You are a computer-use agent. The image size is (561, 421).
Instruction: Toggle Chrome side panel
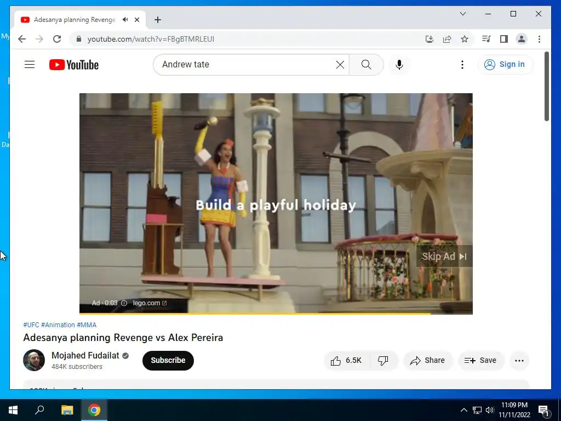click(x=504, y=39)
